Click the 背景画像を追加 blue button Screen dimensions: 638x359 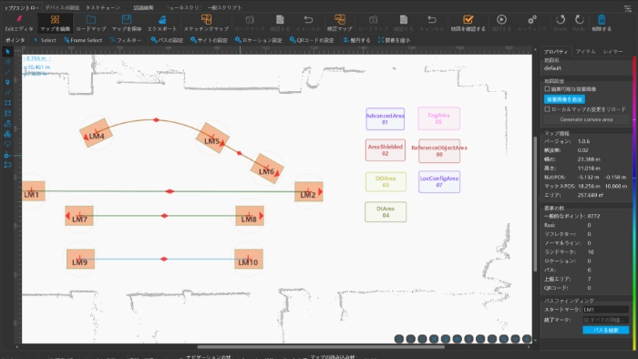[564, 99]
